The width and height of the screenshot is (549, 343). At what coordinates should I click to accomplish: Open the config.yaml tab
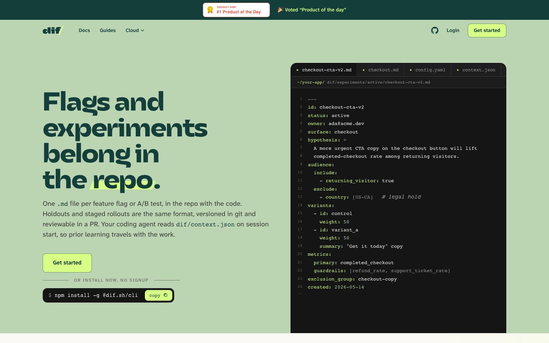coord(427,70)
